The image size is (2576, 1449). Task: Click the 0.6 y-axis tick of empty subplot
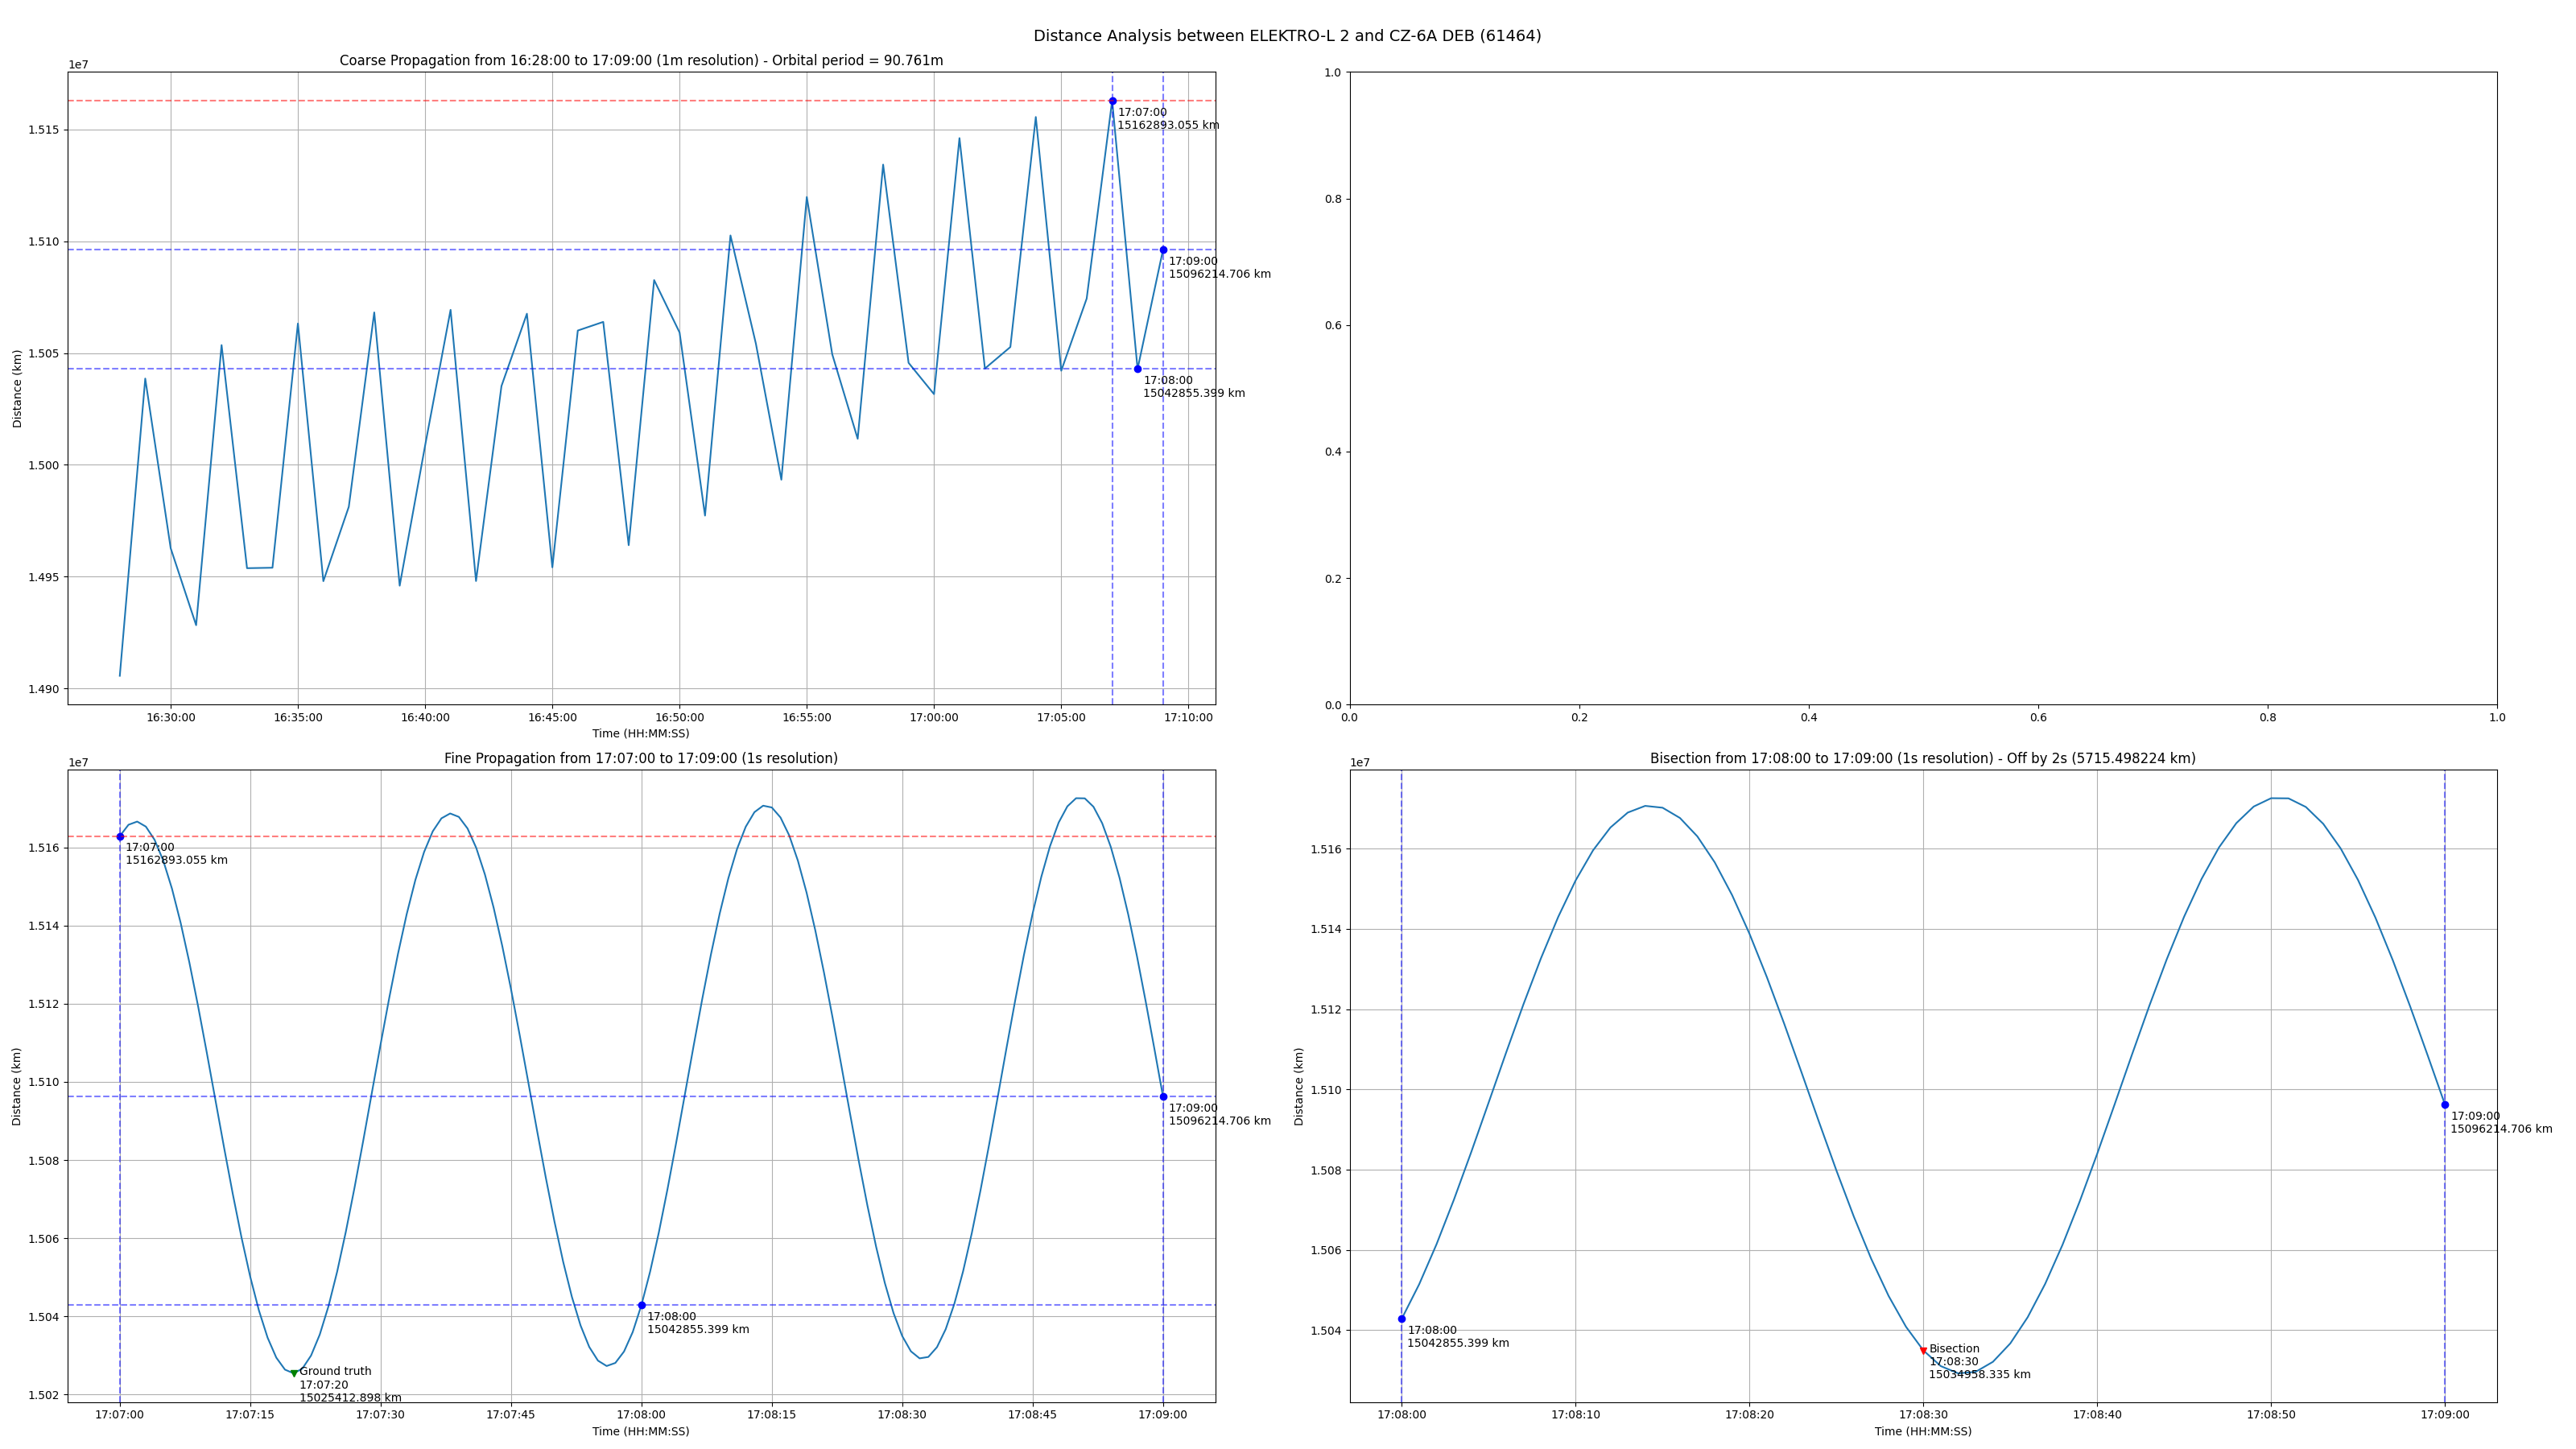tap(1332, 325)
